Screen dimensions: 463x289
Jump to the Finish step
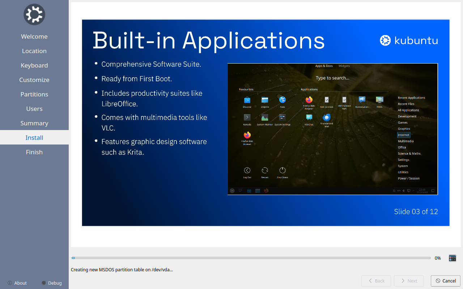(34, 152)
